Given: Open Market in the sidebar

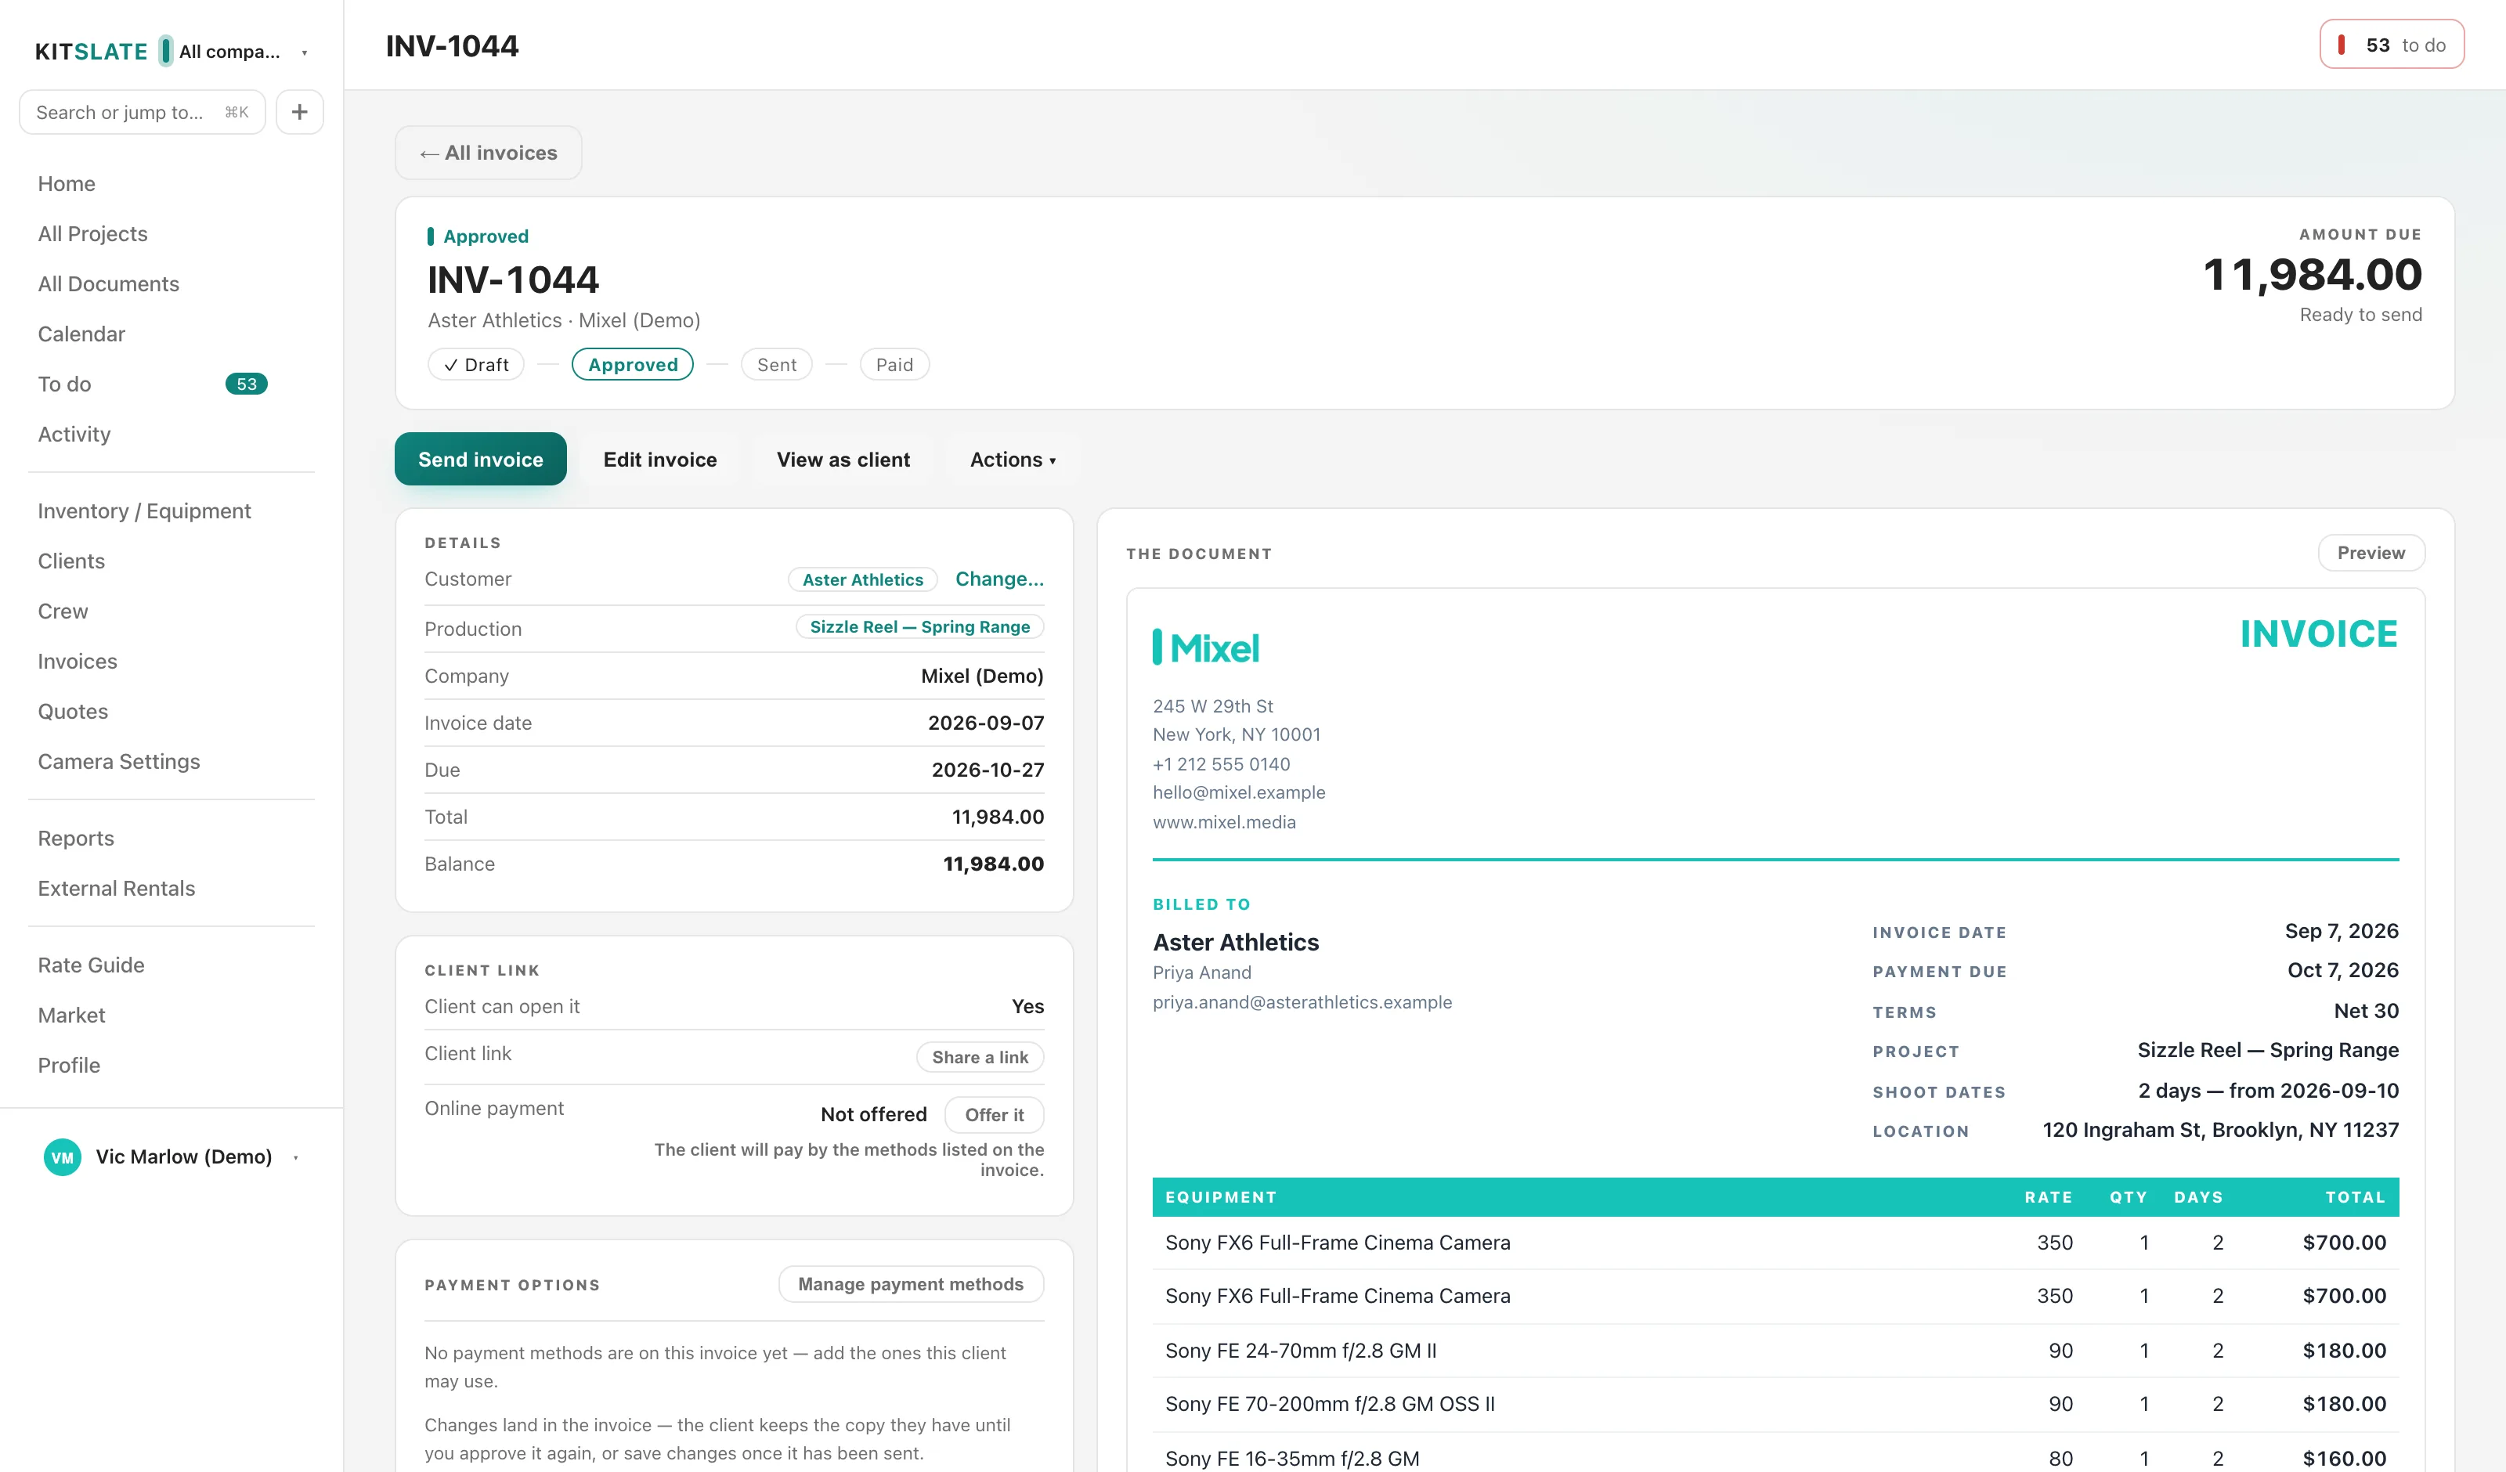Looking at the screenshot, I should pos(71,1015).
